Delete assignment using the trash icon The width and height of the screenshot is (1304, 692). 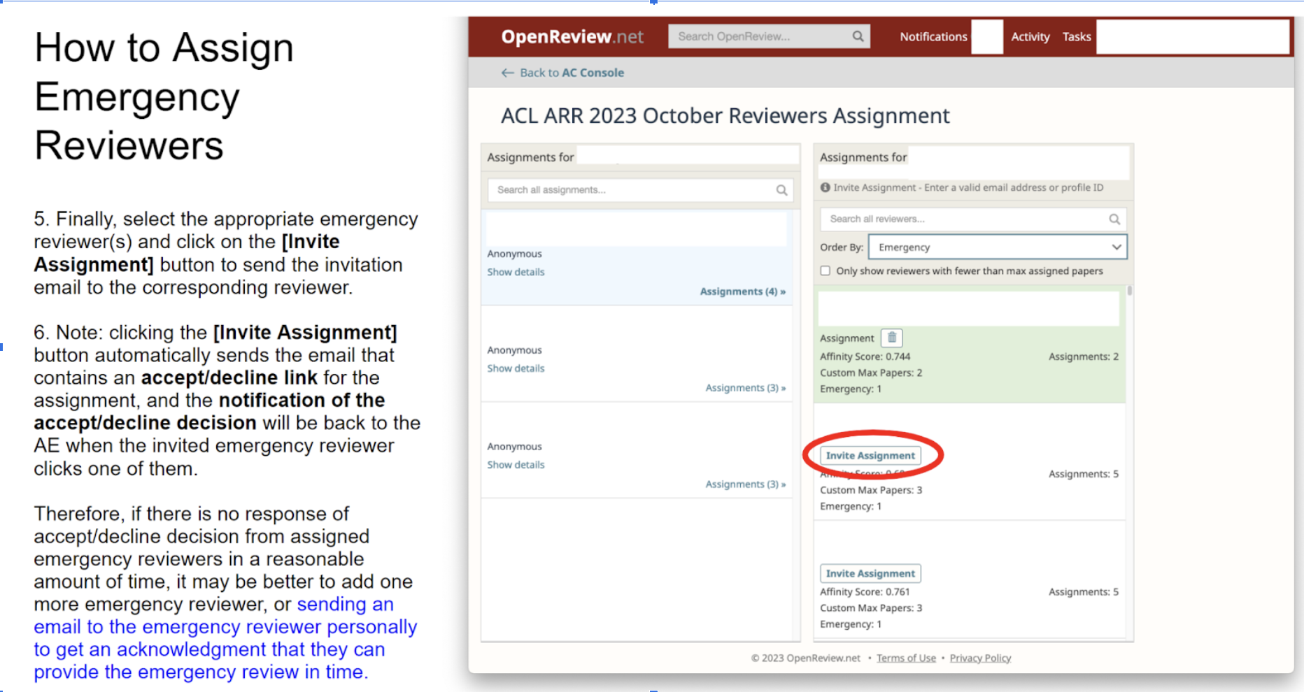pos(891,338)
